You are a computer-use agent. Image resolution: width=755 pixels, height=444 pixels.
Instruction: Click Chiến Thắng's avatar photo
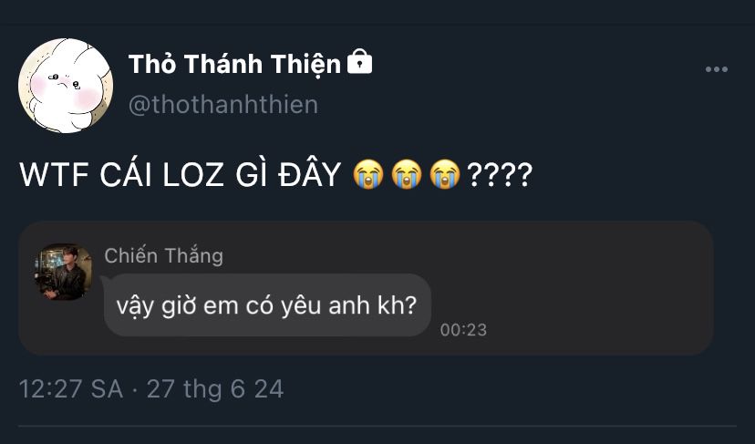63,272
